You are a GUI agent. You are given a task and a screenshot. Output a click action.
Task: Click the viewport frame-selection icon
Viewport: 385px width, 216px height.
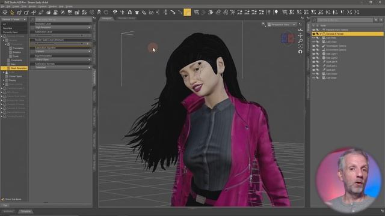click(x=300, y=46)
